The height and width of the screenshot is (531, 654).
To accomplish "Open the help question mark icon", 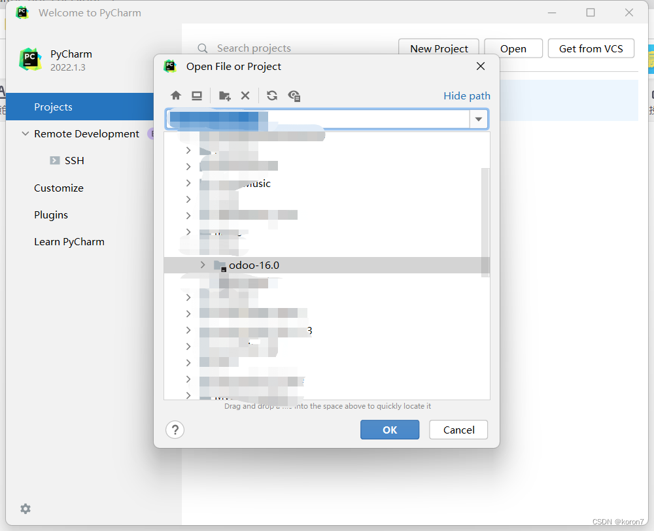I will point(175,430).
